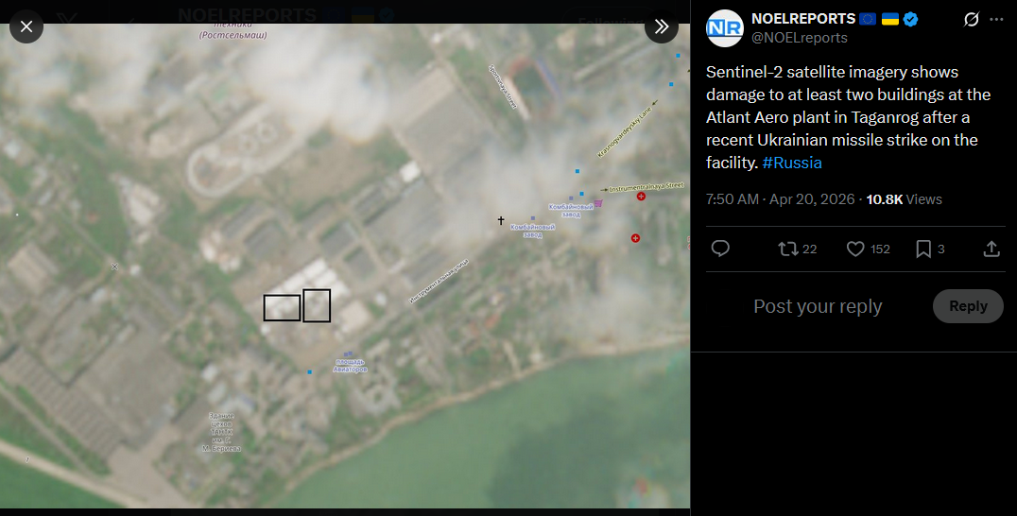Open the post timestamp 7:50 AM link

781,199
